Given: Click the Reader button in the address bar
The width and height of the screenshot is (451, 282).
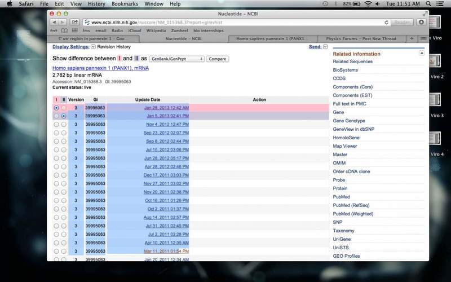Looking at the screenshot, I should (x=402, y=22).
